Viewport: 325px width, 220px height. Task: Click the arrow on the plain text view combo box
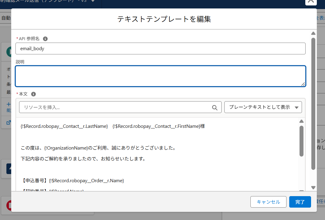coord(297,108)
